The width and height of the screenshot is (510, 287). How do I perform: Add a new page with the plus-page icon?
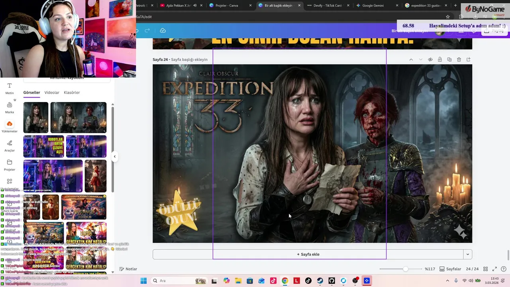pyautogui.click(x=469, y=59)
